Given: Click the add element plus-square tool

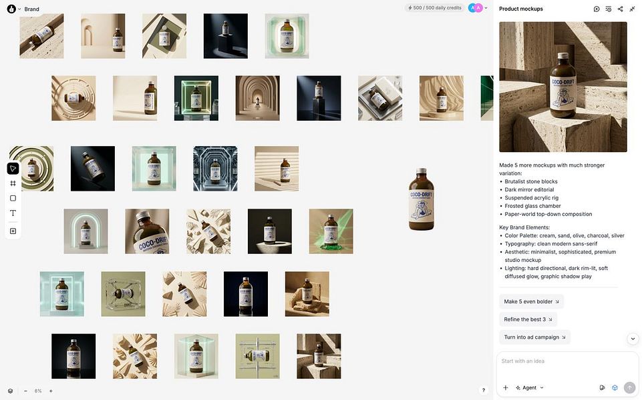Looking at the screenshot, I should click(13, 231).
